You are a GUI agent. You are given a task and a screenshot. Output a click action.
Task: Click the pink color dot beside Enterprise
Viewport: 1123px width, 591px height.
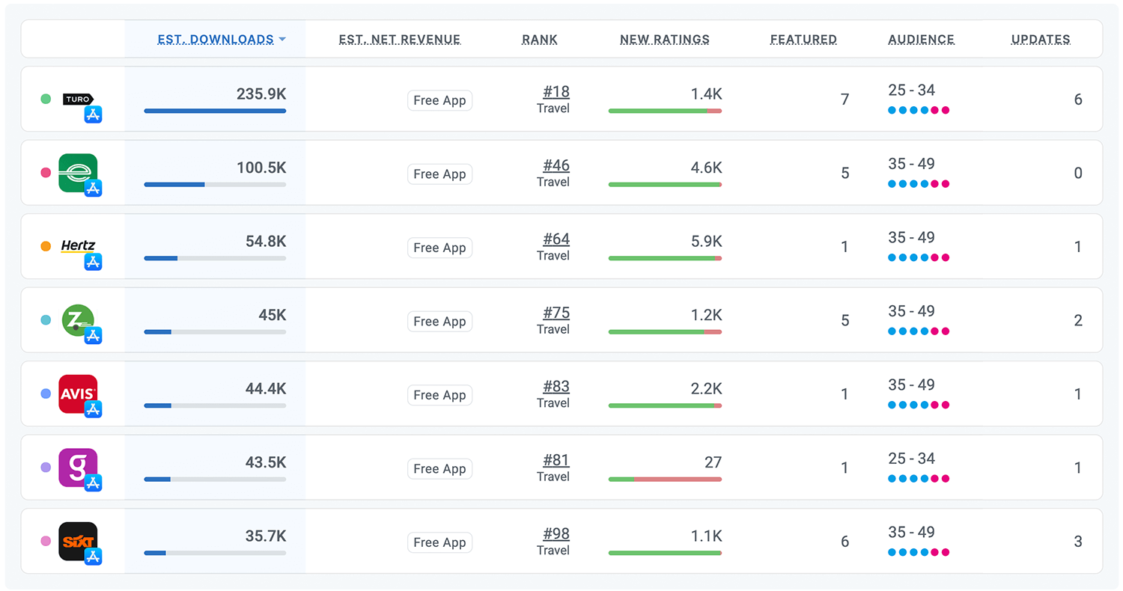(x=46, y=173)
